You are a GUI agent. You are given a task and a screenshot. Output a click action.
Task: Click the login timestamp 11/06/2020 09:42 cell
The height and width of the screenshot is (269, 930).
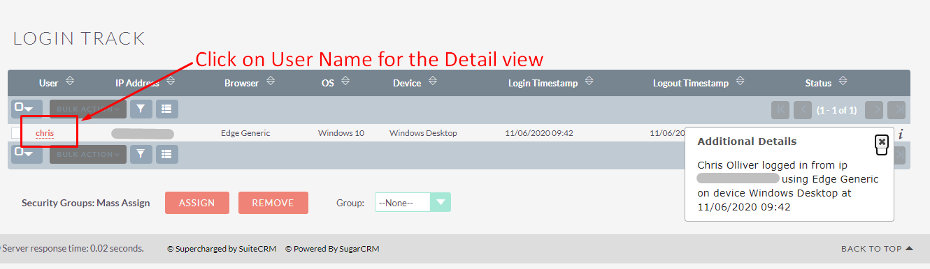point(539,133)
